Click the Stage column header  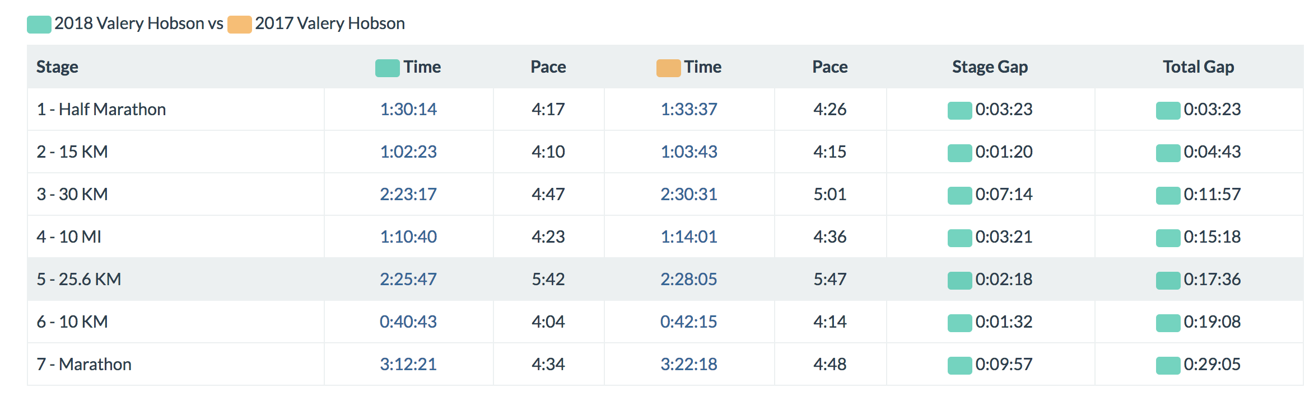coord(57,67)
